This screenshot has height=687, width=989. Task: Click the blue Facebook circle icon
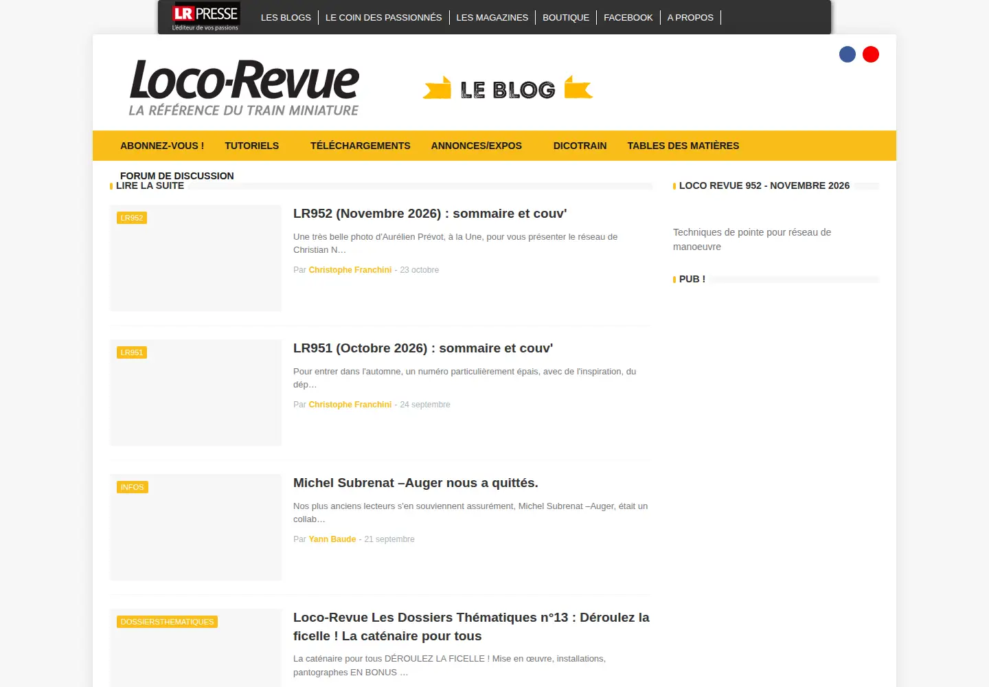coord(848,54)
